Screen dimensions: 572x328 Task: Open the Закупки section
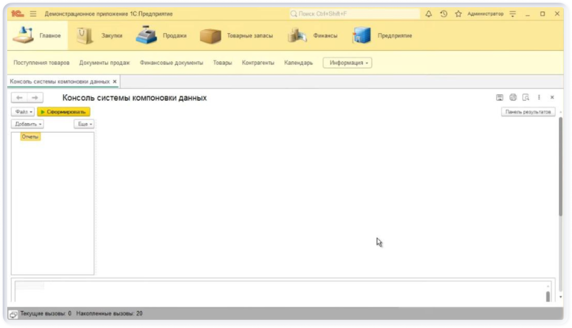[x=100, y=36]
